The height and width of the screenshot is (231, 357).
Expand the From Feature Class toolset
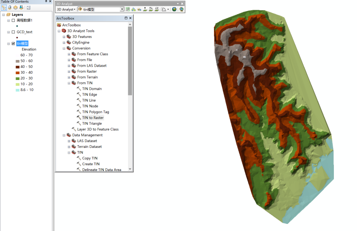click(x=69, y=54)
